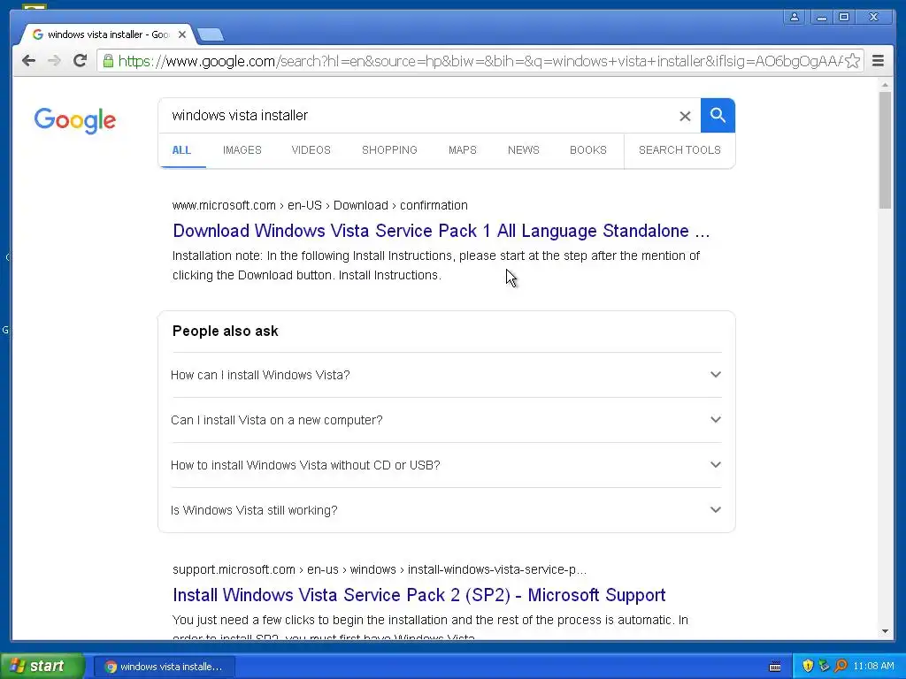Open a new tab with the new-tab button
The image size is (906, 679).
pos(211,35)
